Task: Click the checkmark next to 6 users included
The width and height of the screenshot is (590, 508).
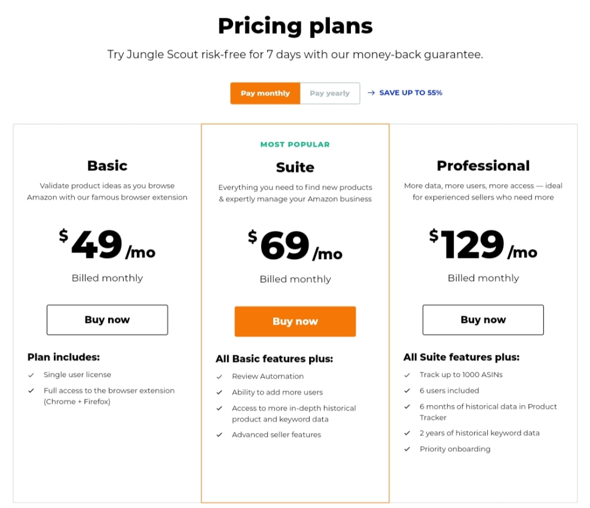Action: point(407,391)
